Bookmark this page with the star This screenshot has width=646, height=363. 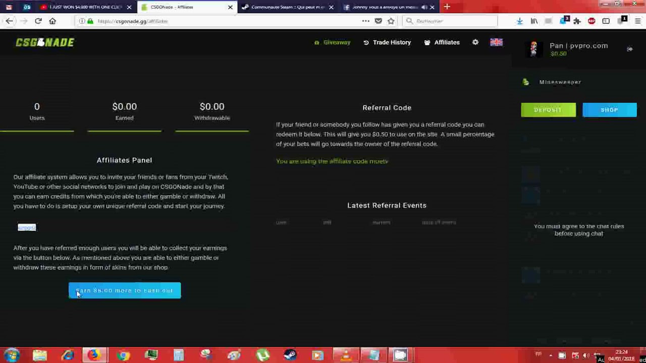click(391, 21)
